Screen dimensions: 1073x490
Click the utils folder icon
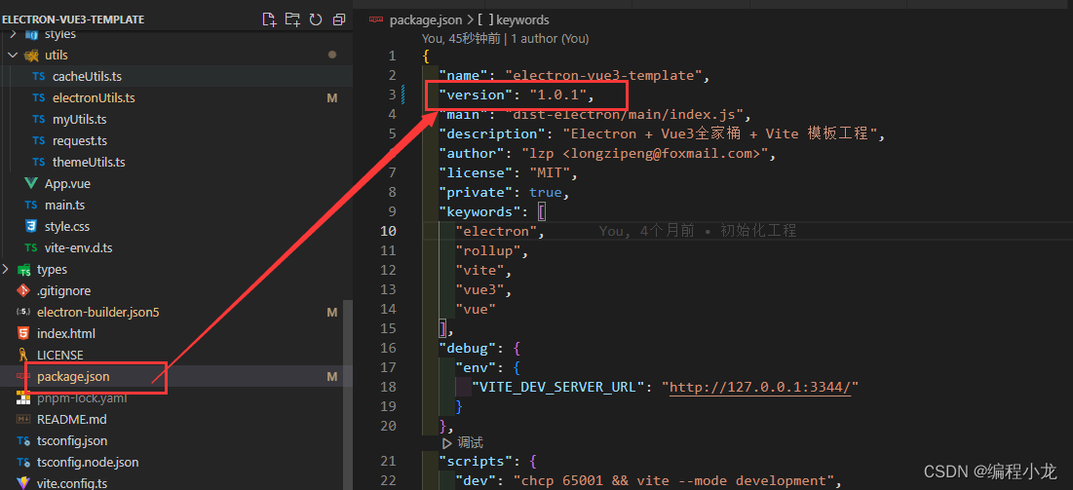(x=31, y=55)
